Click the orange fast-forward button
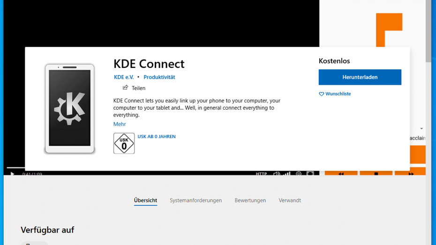 pyautogui.click(x=410, y=173)
